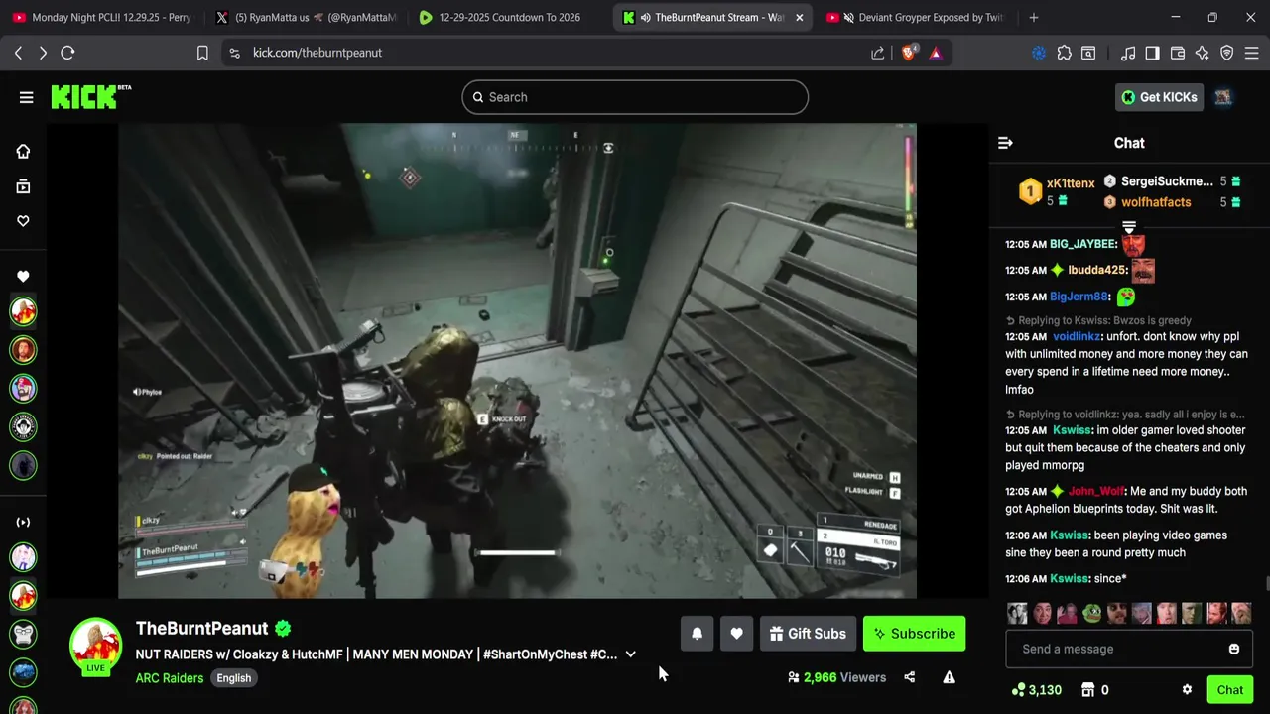
Task: Open the music note playlist icon in the toolbar
Action: pyautogui.click(x=1128, y=53)
